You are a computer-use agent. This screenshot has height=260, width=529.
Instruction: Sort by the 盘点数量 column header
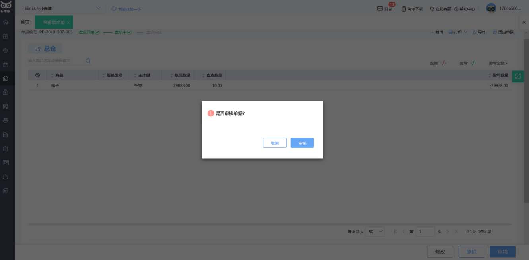click(x=212, y=75)
